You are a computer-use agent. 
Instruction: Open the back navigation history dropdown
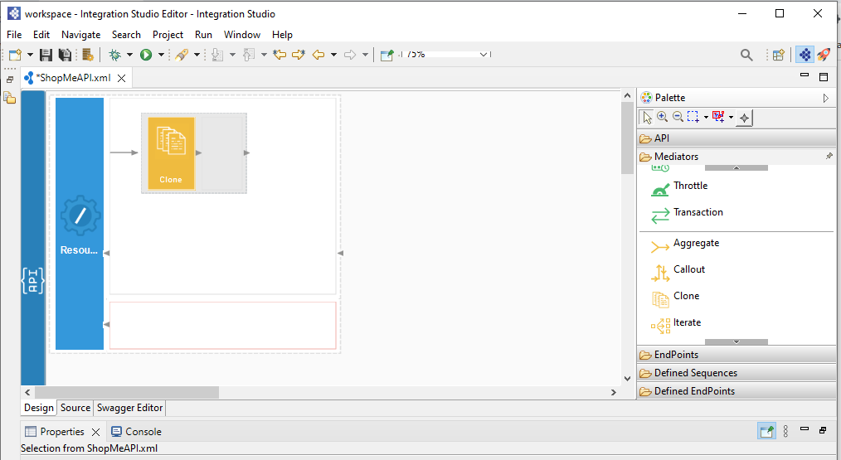[x=333, y=55]
